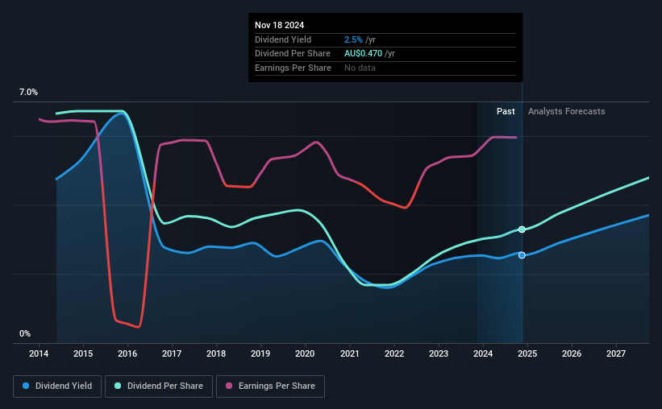Click the 'Nov 18 2024' tooltip date

pos(279,25)
